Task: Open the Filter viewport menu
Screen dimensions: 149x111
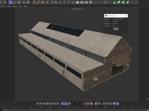Action: coord(20,6)
